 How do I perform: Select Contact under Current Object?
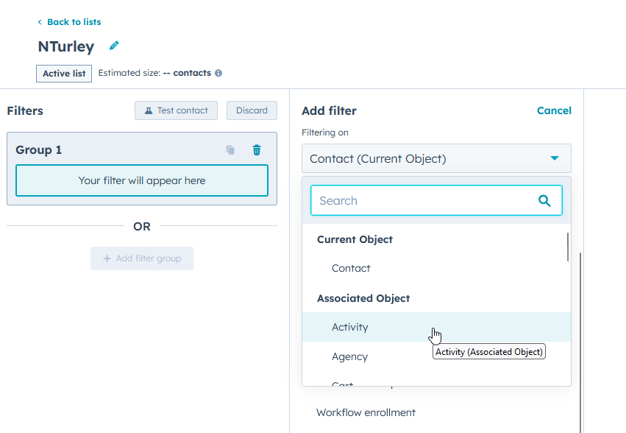tap(351, 268)
